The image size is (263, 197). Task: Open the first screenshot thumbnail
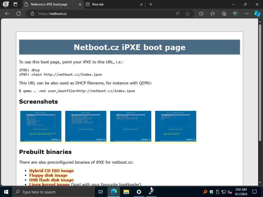point(41,126)
